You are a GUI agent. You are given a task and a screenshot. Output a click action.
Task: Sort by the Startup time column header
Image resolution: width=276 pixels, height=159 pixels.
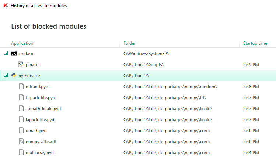tap(255, 43)
